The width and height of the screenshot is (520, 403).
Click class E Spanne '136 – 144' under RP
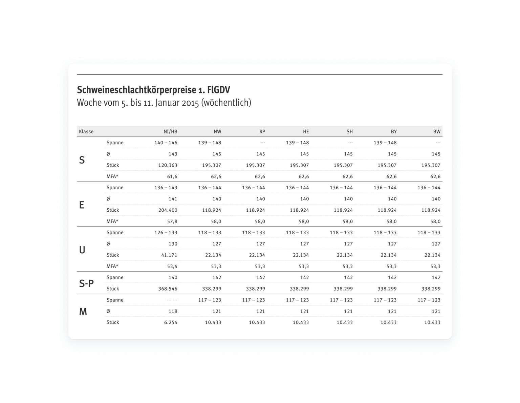(254, 188)
